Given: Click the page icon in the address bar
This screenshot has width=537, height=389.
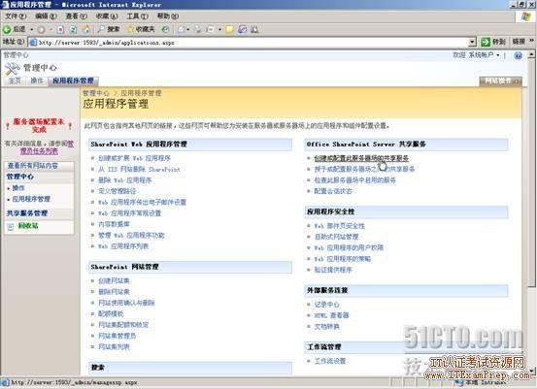Looking at the screenshot, I should [33, 43].
